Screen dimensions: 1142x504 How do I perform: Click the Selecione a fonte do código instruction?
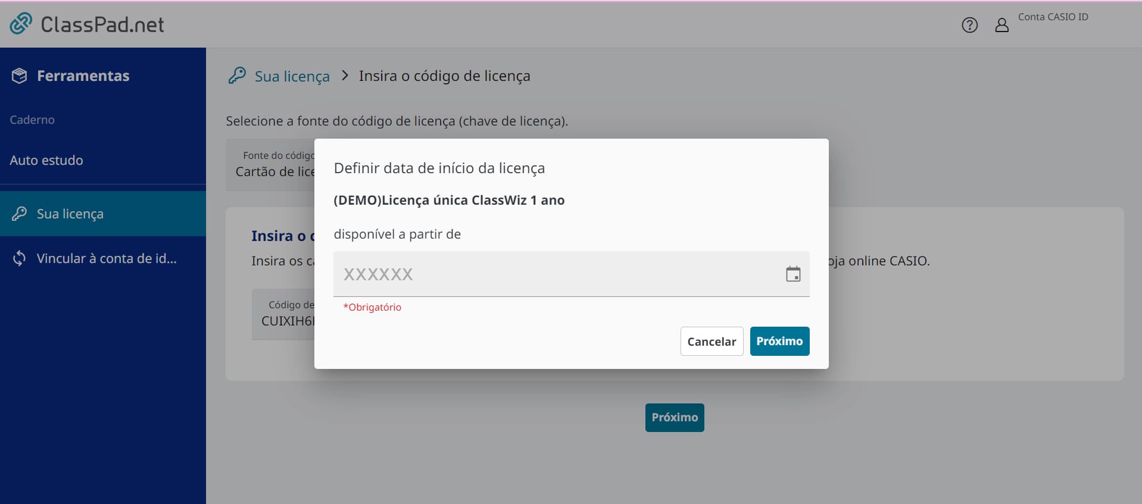[397, 121]
